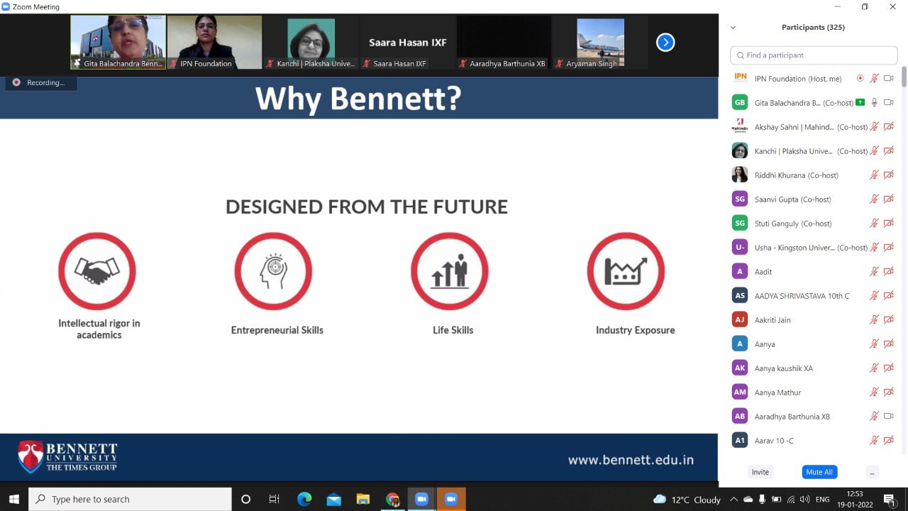Open File Explorer from taskbar
Viewport: 908px width, 511px height.
coord(362,500)
